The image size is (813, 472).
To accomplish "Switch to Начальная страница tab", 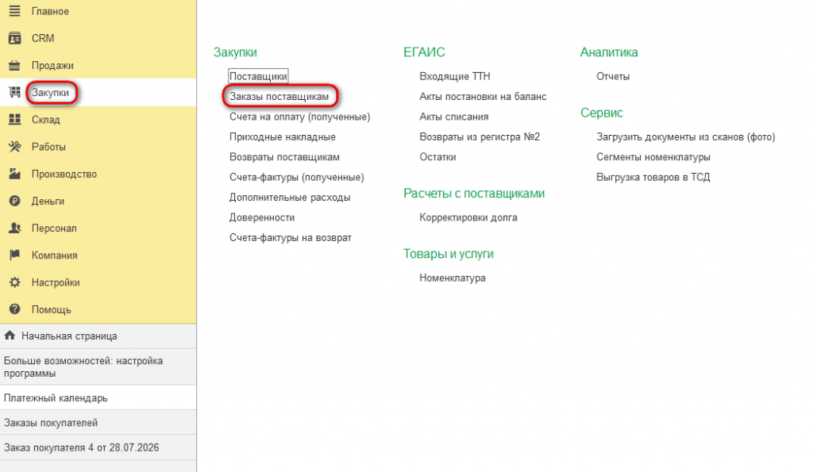I will [98, 336].
